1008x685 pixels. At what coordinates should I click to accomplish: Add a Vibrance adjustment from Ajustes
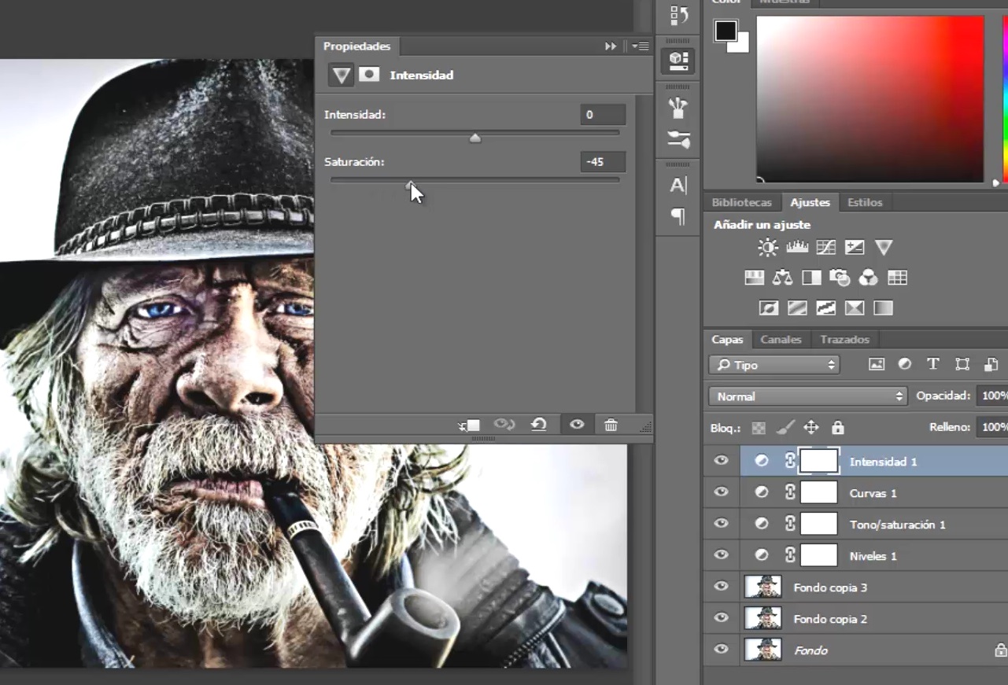884,248
